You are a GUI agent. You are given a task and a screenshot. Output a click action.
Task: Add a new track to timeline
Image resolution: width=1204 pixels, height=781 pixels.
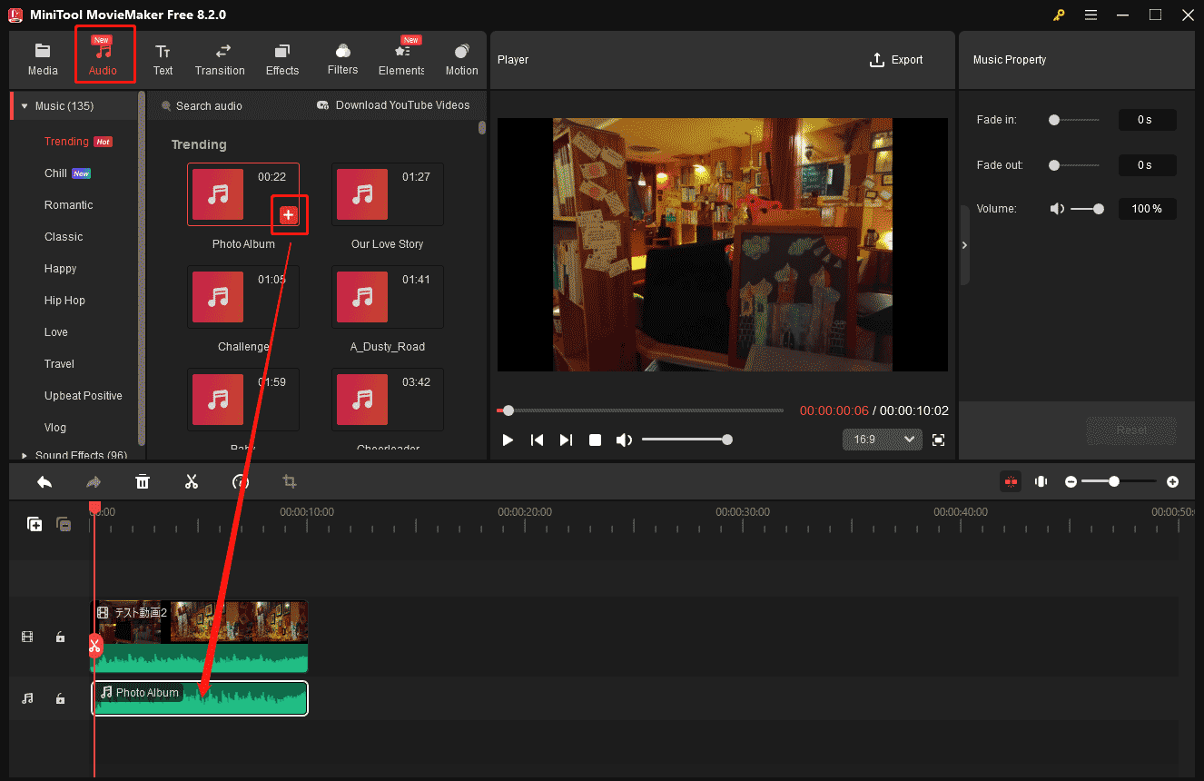(35, 524)
